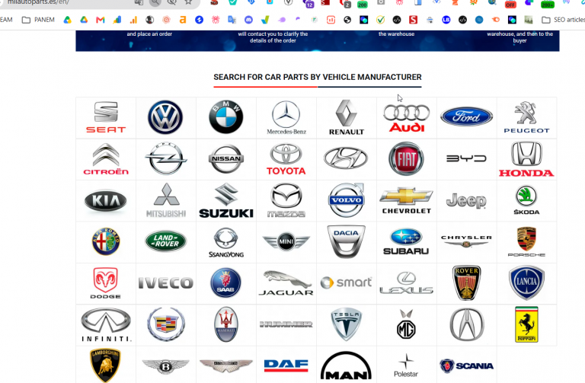Open Iveco parts

165,283
